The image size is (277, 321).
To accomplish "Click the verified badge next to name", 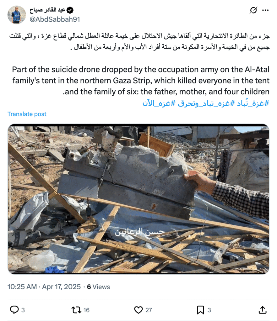I will pos(70,10).
